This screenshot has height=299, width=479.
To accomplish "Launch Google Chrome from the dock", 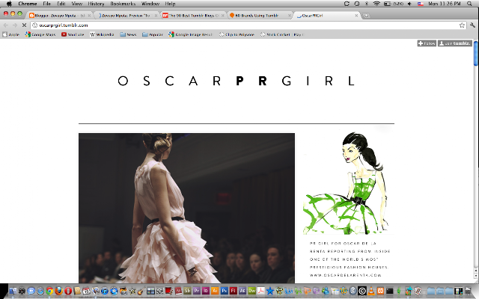I will click(x=49, y=291).
